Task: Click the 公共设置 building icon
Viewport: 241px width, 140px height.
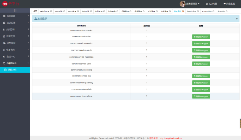Action: click(4, 23)
